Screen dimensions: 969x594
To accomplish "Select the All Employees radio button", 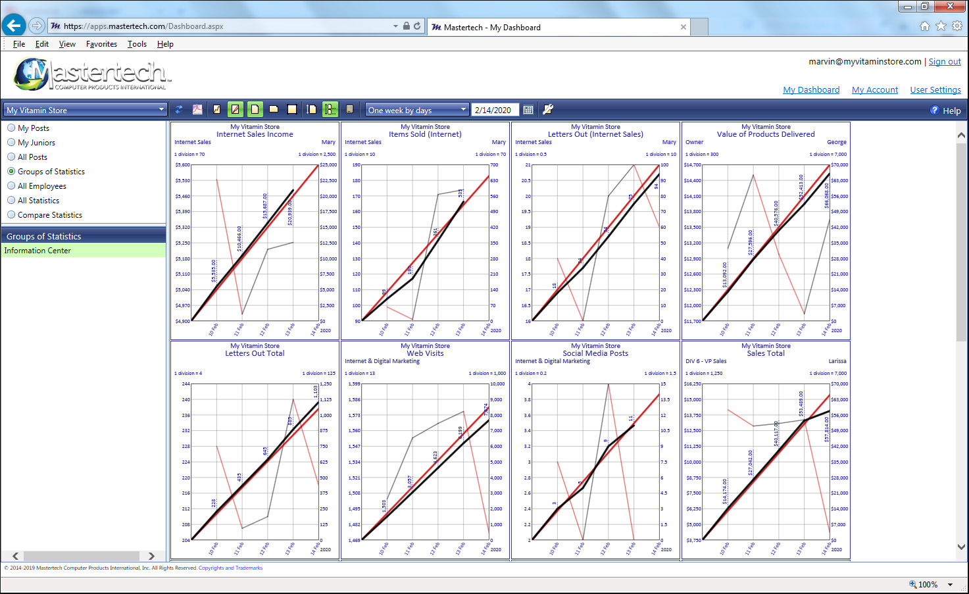I will pyautogui.click(x=11, y=186).
